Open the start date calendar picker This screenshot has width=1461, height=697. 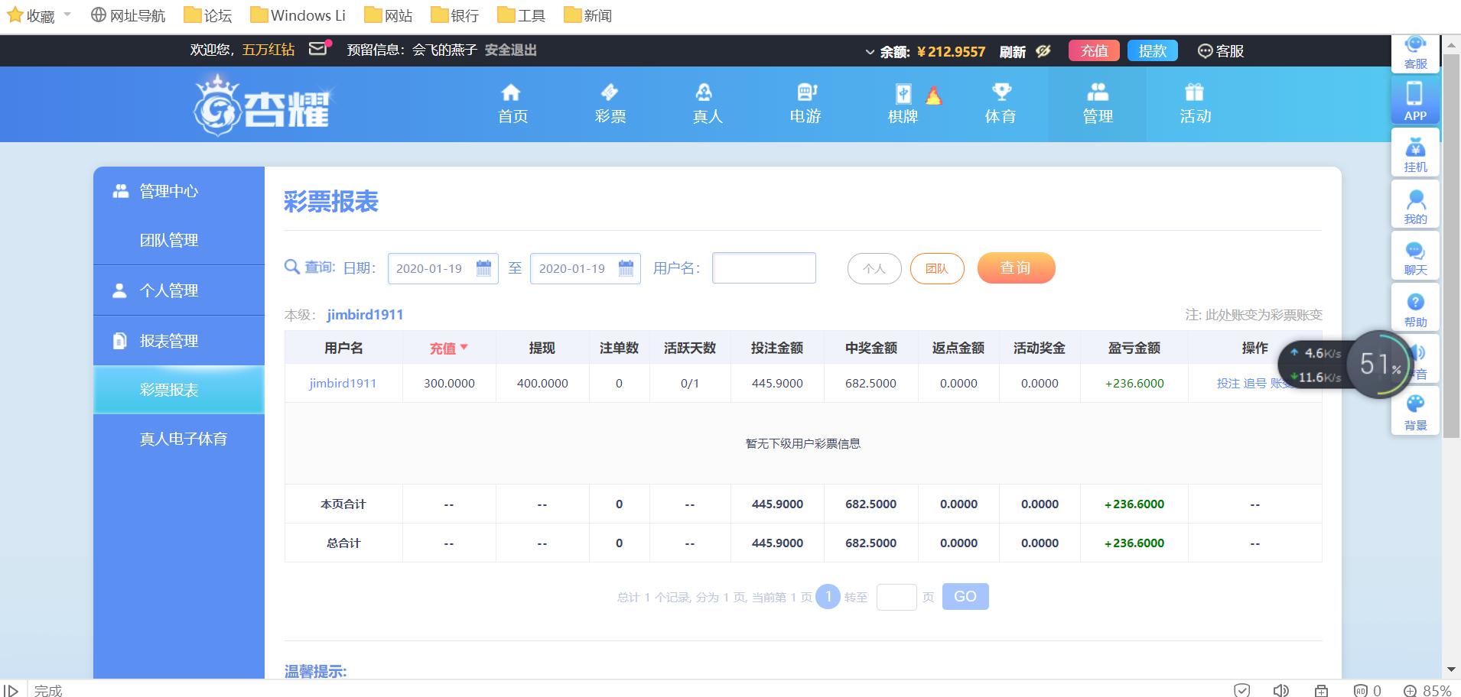click(483, 268)
